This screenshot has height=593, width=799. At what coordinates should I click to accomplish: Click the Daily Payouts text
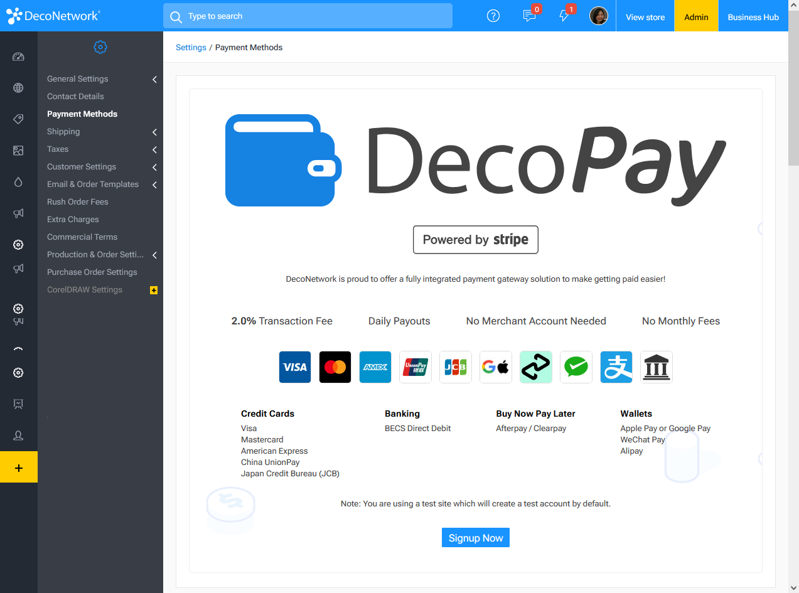pyautogui.click(x=399, y=321)
